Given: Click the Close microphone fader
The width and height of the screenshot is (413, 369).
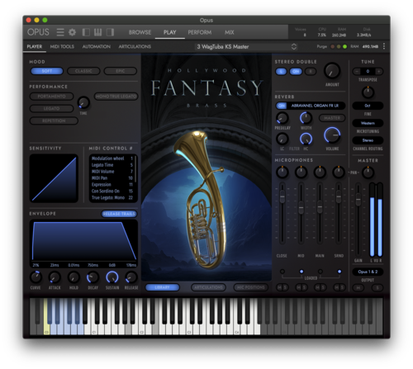Looking at the screenshot, I should tap(282, 197).
